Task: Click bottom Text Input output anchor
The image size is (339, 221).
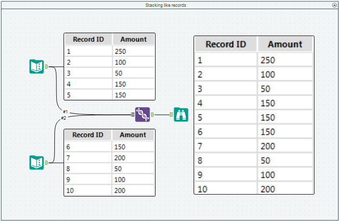Action: 47,162
